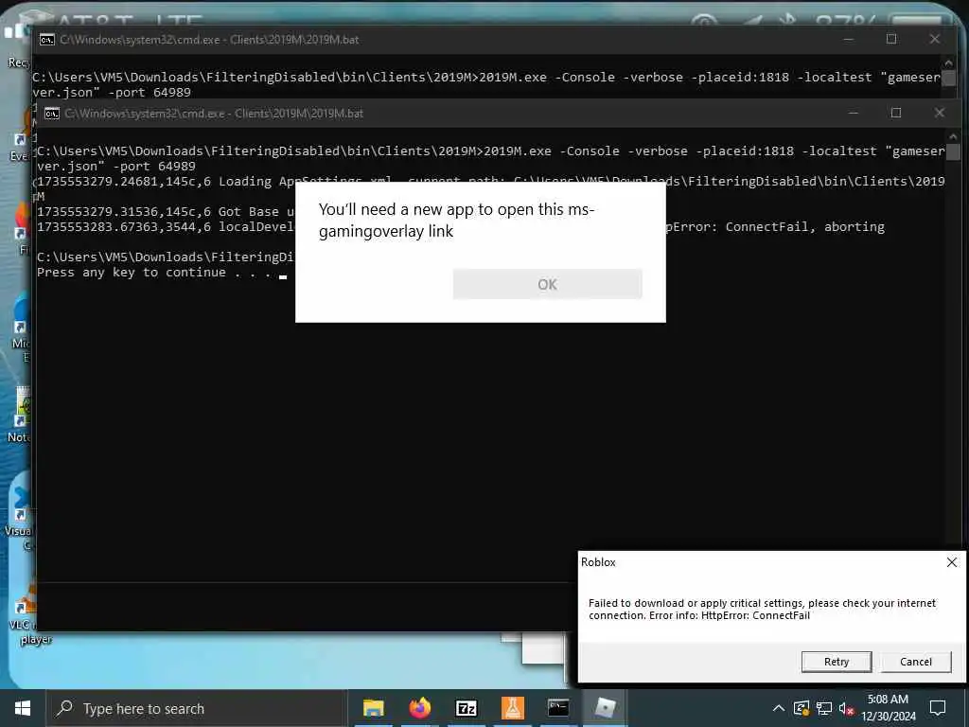Minimize the front cmd window
Image resolution: width=969 pixels, height=727 pixels.
point(854,114)
